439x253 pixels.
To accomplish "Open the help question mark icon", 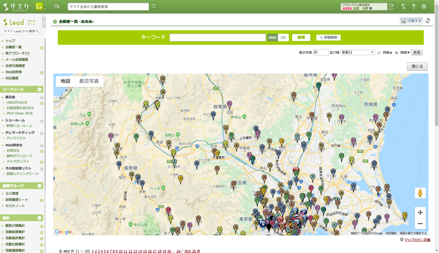I will point(413,6).
